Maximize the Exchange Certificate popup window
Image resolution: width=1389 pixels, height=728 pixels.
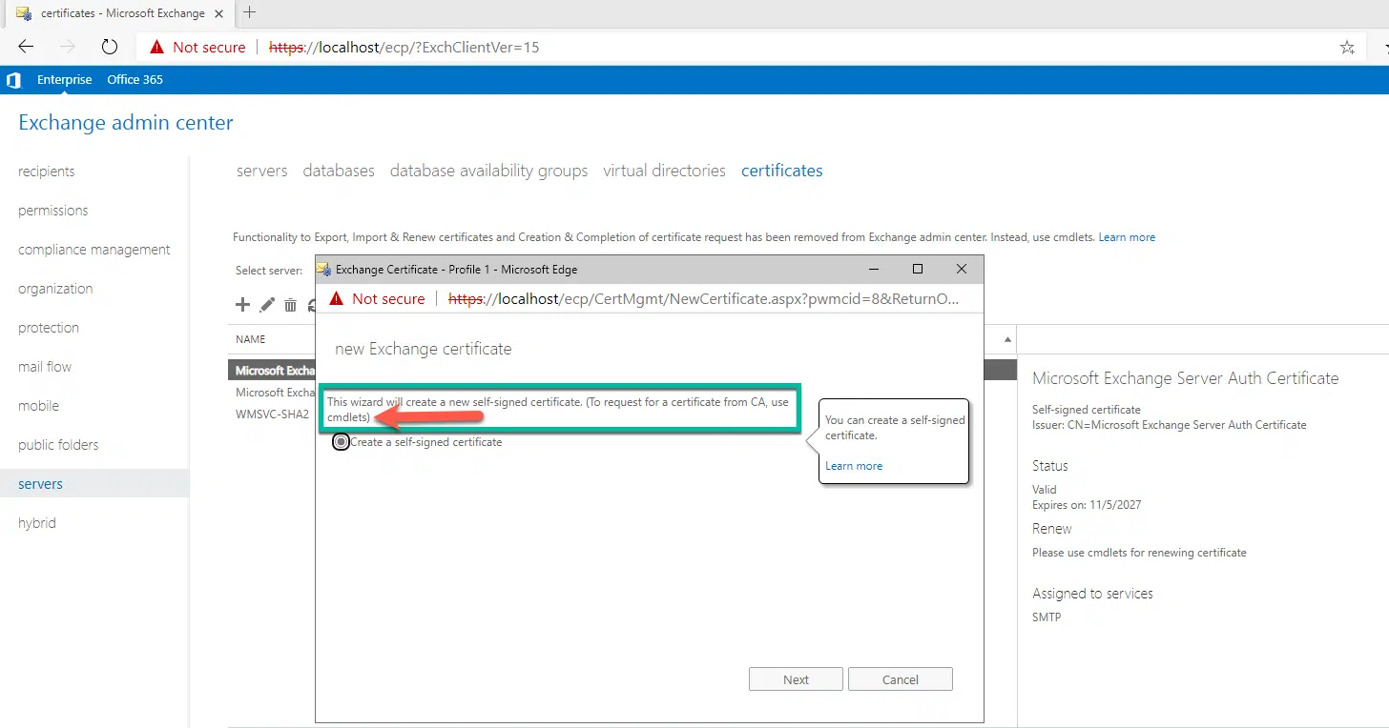point(918,269)
